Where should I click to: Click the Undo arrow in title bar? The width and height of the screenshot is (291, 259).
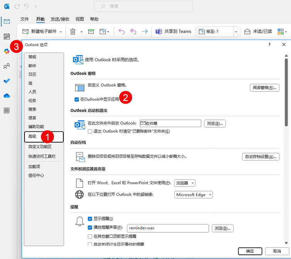tap(26, 7)
